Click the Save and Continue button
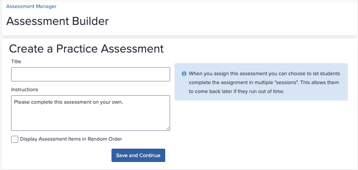 coord(138,155)
